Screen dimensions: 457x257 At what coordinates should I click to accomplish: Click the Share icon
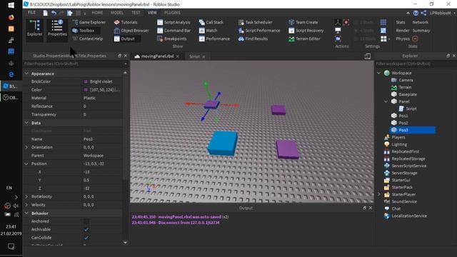[x=423, y=13]
